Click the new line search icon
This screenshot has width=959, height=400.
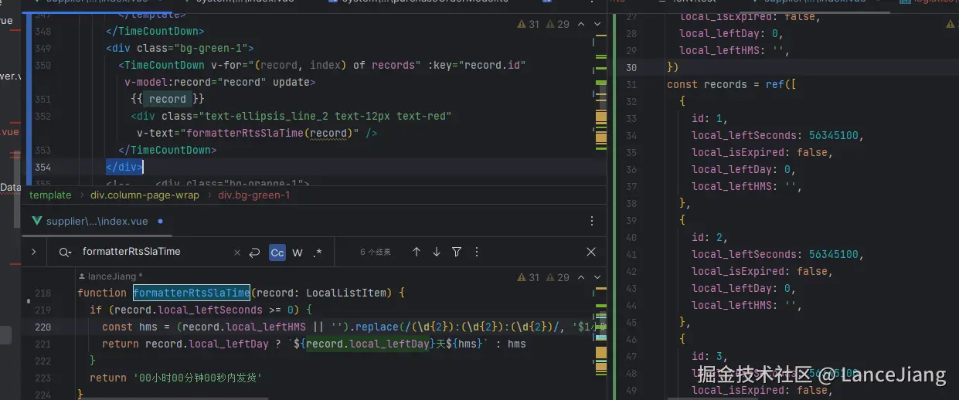pos(255,253)
